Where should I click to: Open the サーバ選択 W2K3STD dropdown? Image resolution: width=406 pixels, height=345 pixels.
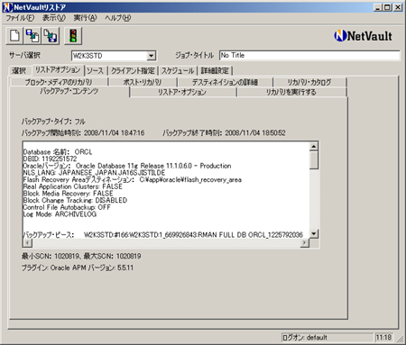pyautogui.click(x=151, y=56)
